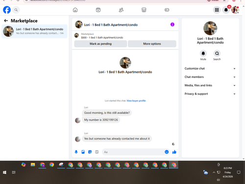Open the purple conversation info button
Viewport: 245px width, 184px height.
(x=172, y=25)
